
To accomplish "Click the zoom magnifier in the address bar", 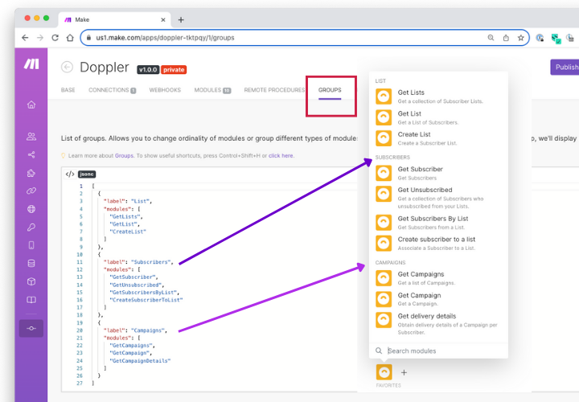I will point(491,38).
